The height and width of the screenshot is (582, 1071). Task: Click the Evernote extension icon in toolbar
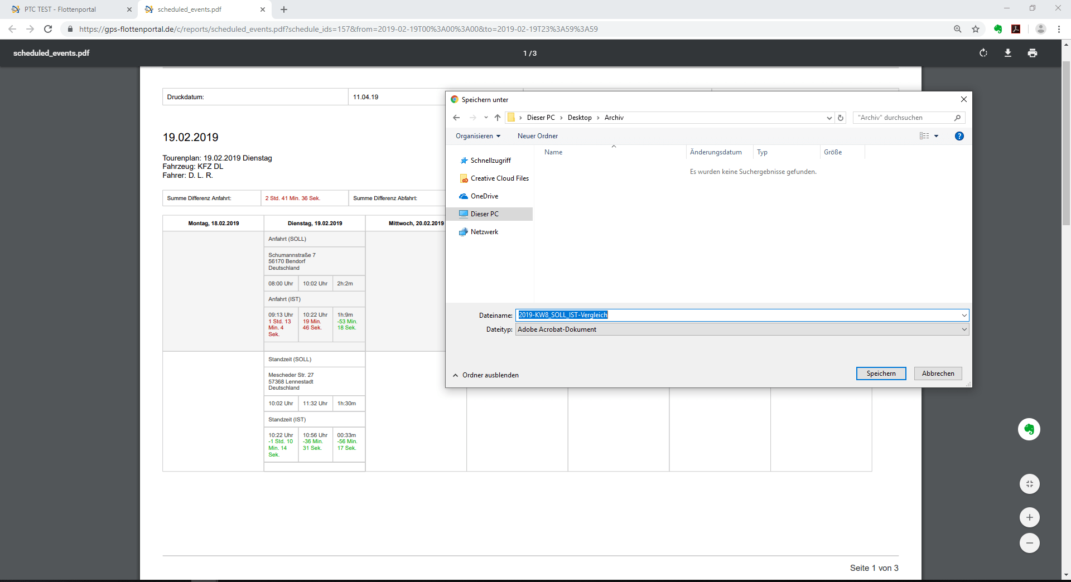pos(998,29)
